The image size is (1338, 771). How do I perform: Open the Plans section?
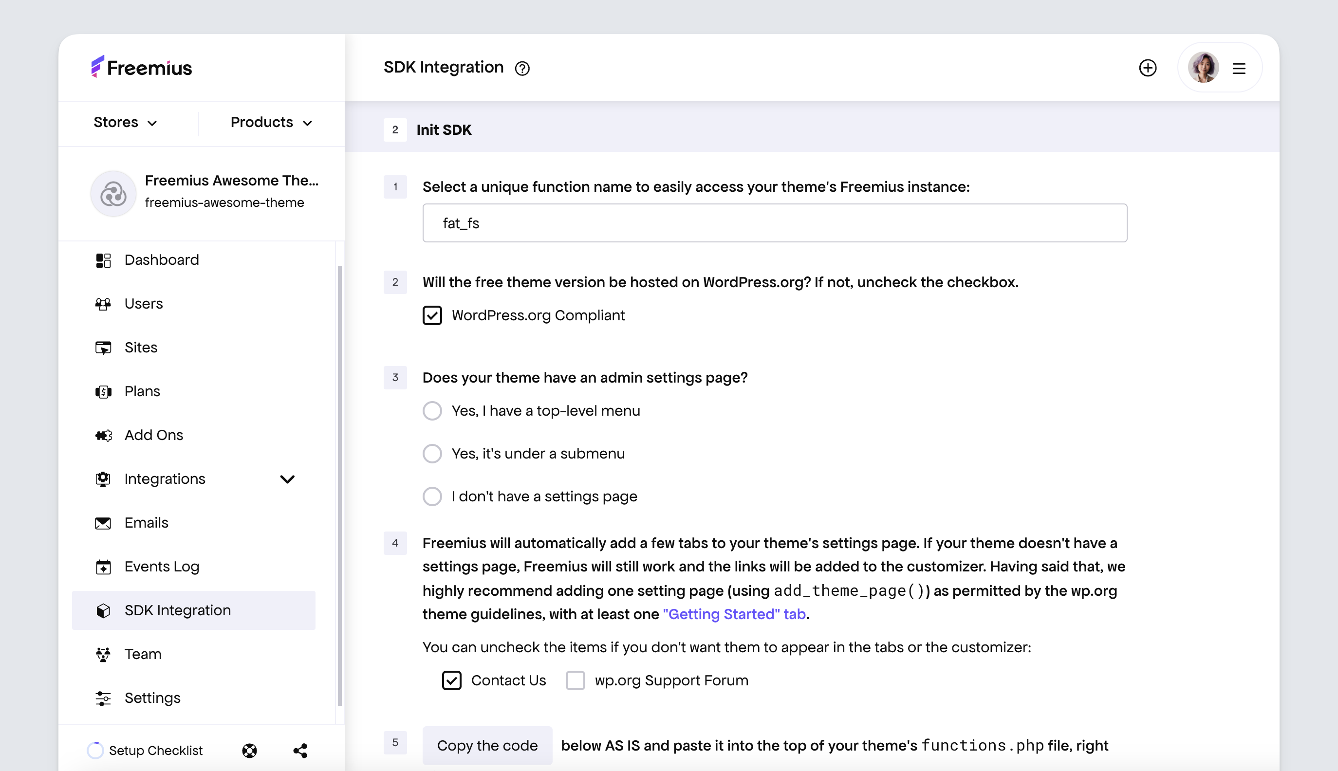click(194, 392)
